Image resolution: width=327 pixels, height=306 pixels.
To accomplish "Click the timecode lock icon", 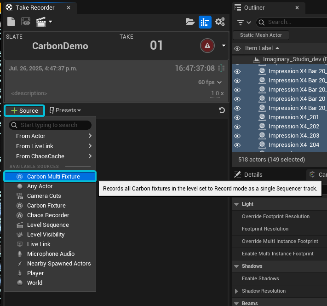I will tap(221, 68).
